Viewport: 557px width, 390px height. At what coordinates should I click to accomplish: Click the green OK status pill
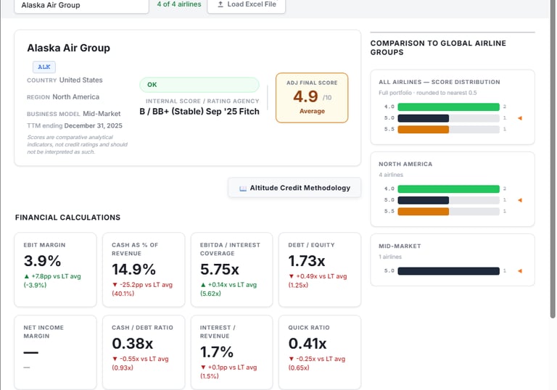pos(199,85)
